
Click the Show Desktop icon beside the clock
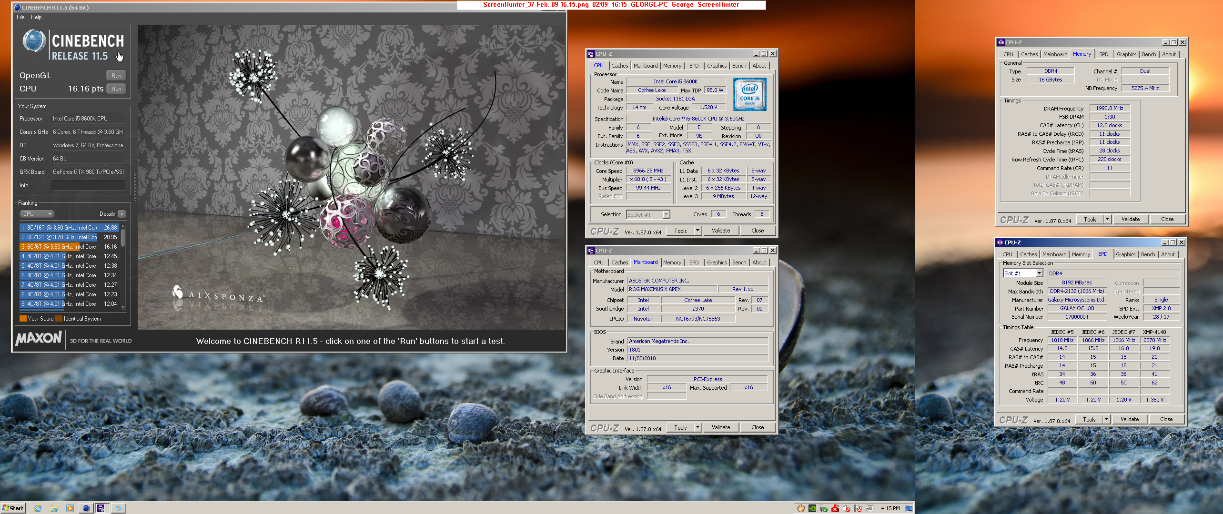(x=909, y=508)
